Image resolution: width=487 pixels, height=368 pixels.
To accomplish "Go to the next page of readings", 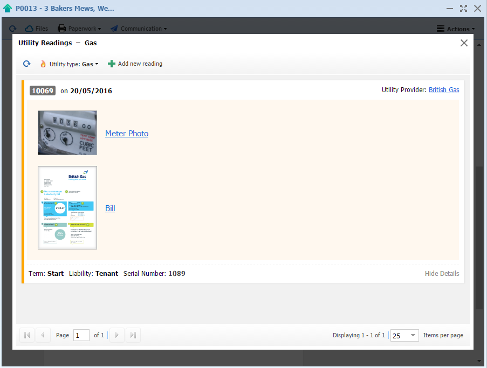I will pos(117,335).
